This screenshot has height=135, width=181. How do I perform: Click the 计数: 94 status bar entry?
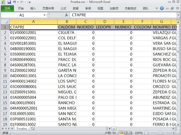(x=110, y=133)
